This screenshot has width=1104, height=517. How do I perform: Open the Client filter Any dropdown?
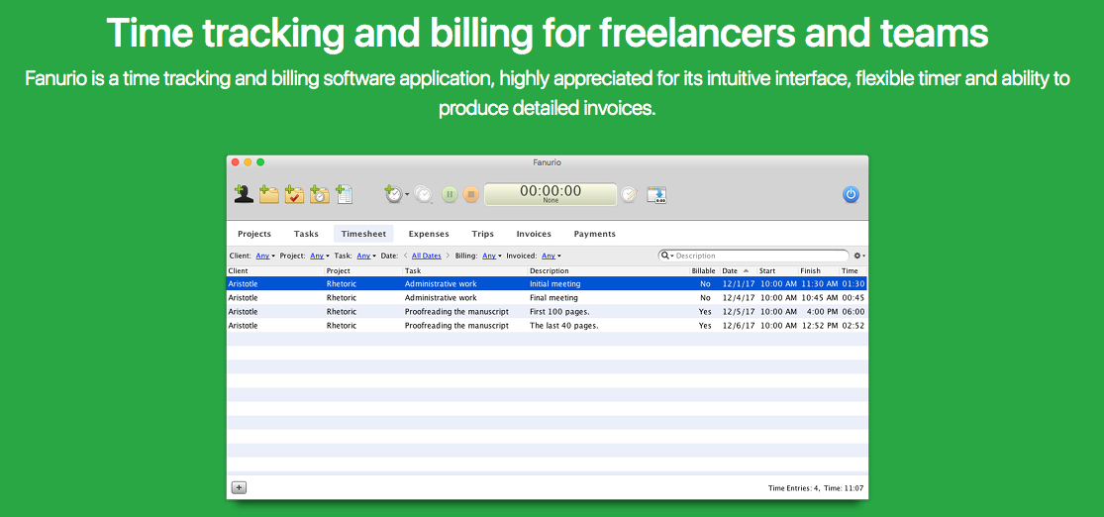265,256
